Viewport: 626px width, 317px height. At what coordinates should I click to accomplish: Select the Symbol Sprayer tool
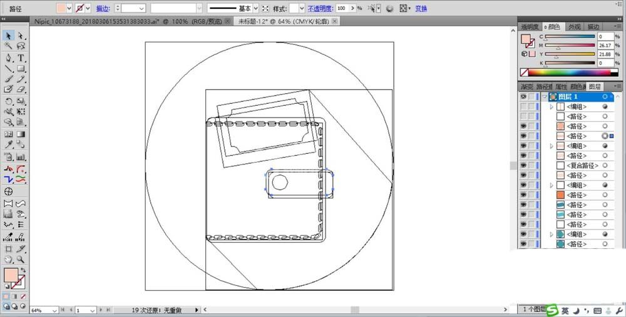coord(8,157)
